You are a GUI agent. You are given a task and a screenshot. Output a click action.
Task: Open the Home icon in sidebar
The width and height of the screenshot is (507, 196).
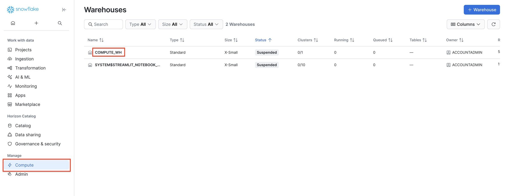13,23
